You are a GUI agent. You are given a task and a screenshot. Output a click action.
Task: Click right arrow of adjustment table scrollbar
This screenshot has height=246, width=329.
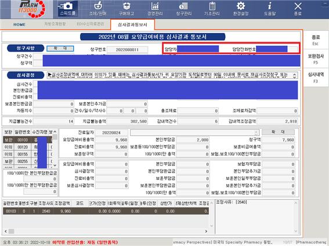(206, 231)
